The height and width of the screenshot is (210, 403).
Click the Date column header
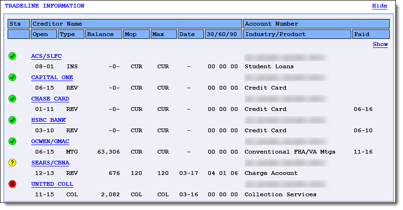tap(191, 34)
